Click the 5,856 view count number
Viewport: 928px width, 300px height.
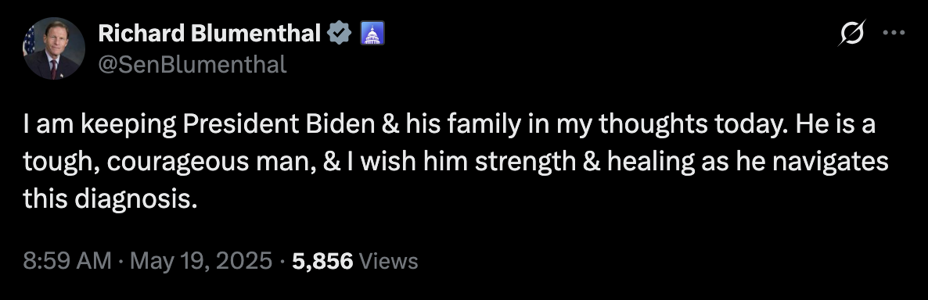(x=322, y=260)
